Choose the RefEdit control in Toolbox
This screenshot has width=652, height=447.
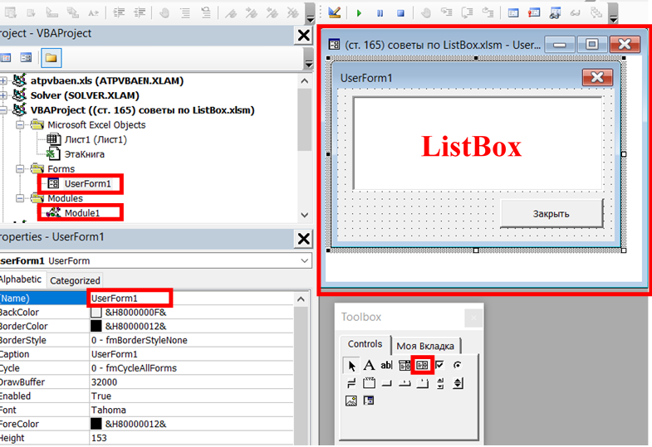[x=369, y=401]
